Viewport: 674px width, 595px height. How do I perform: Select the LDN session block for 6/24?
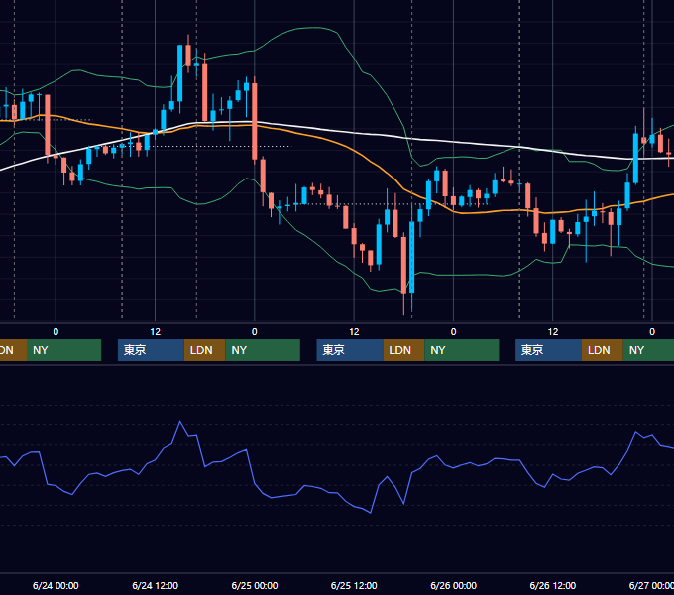tap(204, 350)
